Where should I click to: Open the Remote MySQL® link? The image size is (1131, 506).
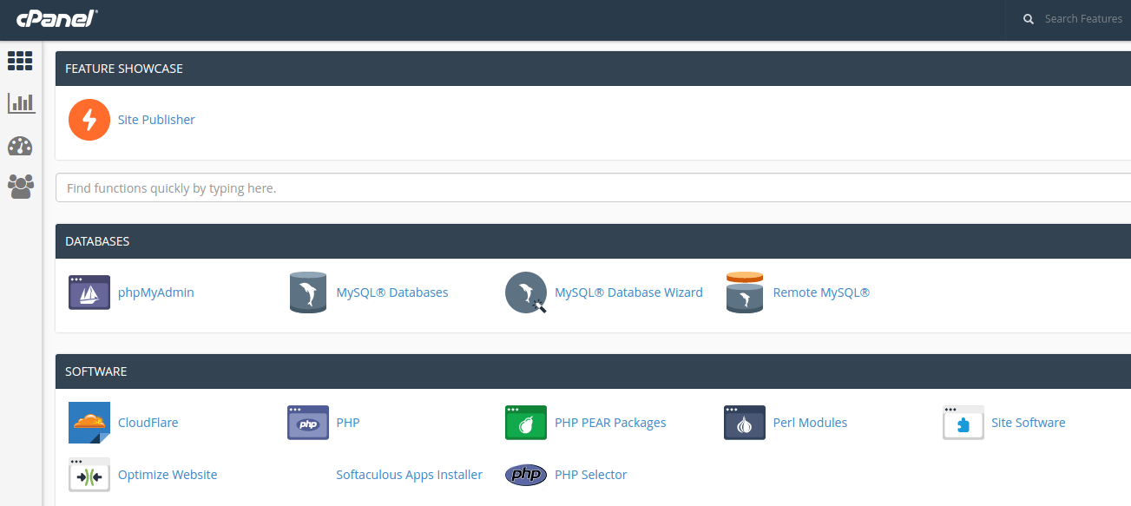point(821,292)
